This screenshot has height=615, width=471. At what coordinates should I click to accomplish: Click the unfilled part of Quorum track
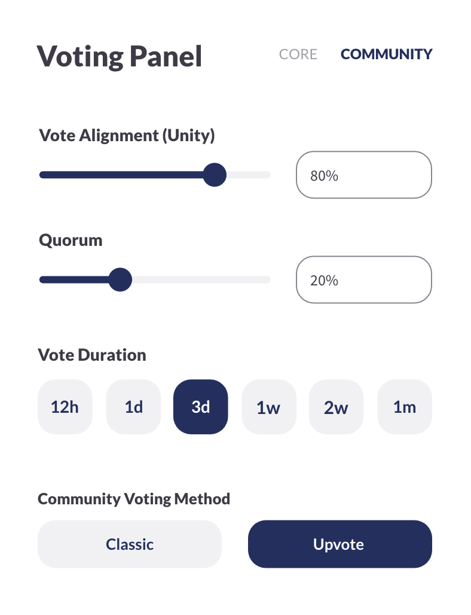[x=201, y=279]
